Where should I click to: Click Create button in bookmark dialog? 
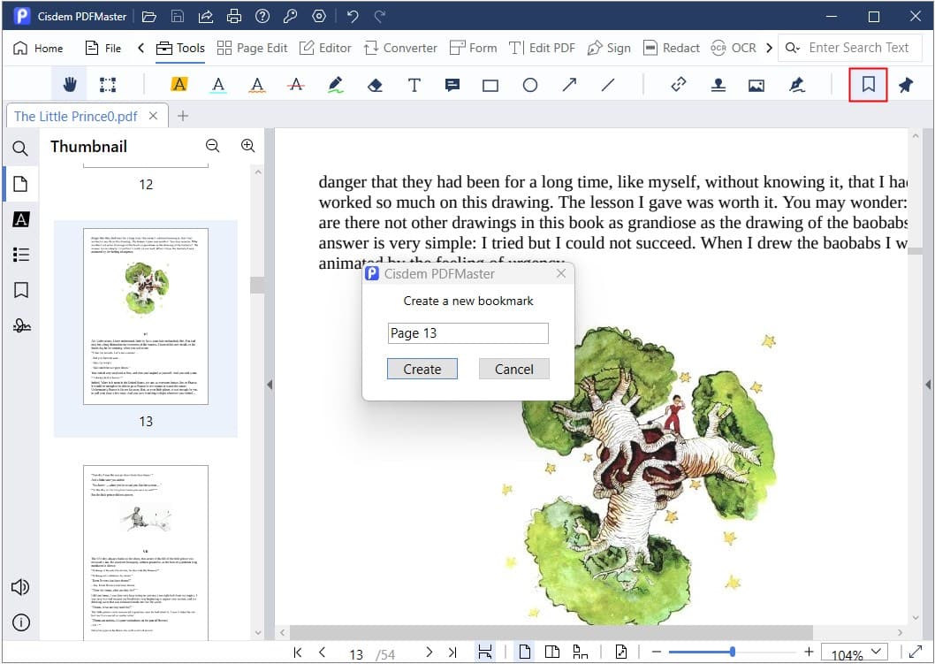click(x=422, y=370)
